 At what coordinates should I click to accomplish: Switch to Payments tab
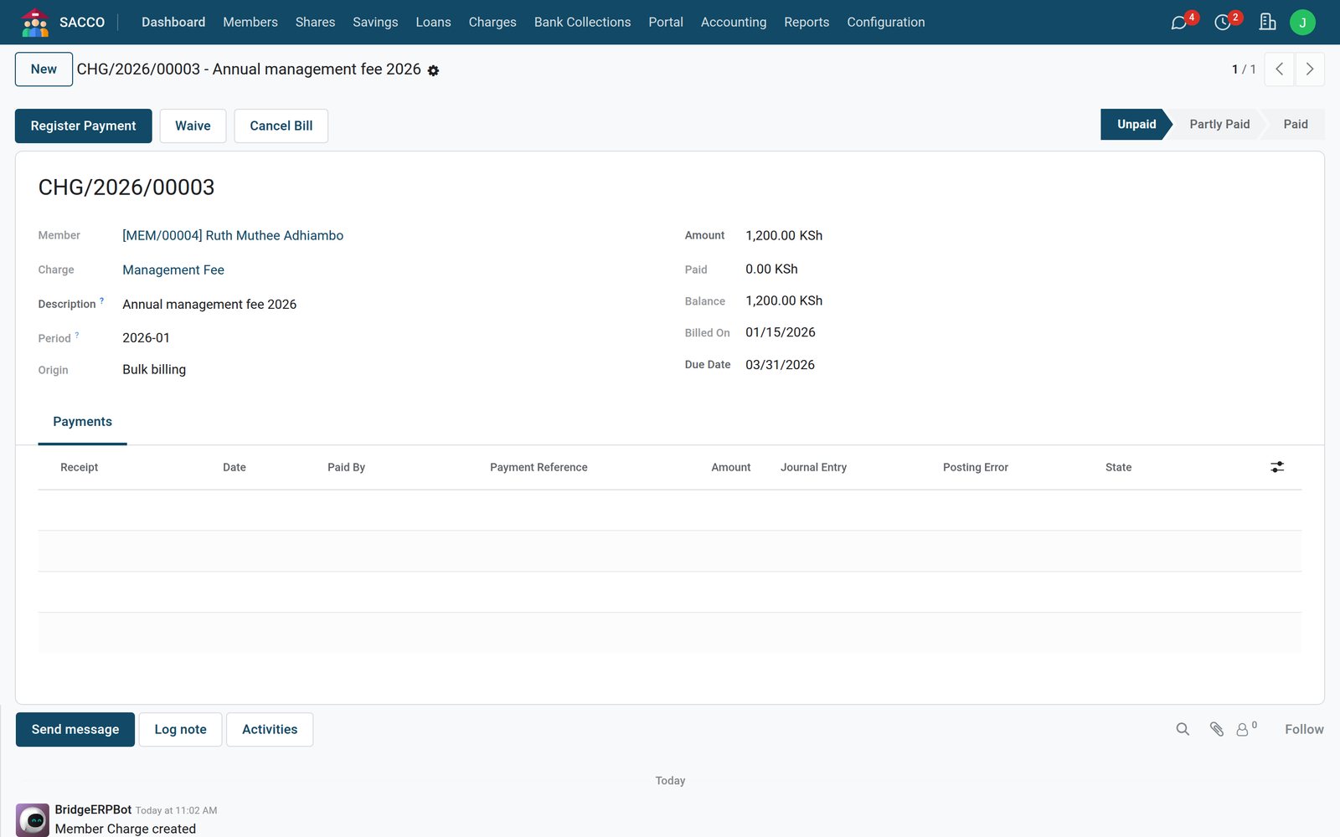tap(82, 422)
